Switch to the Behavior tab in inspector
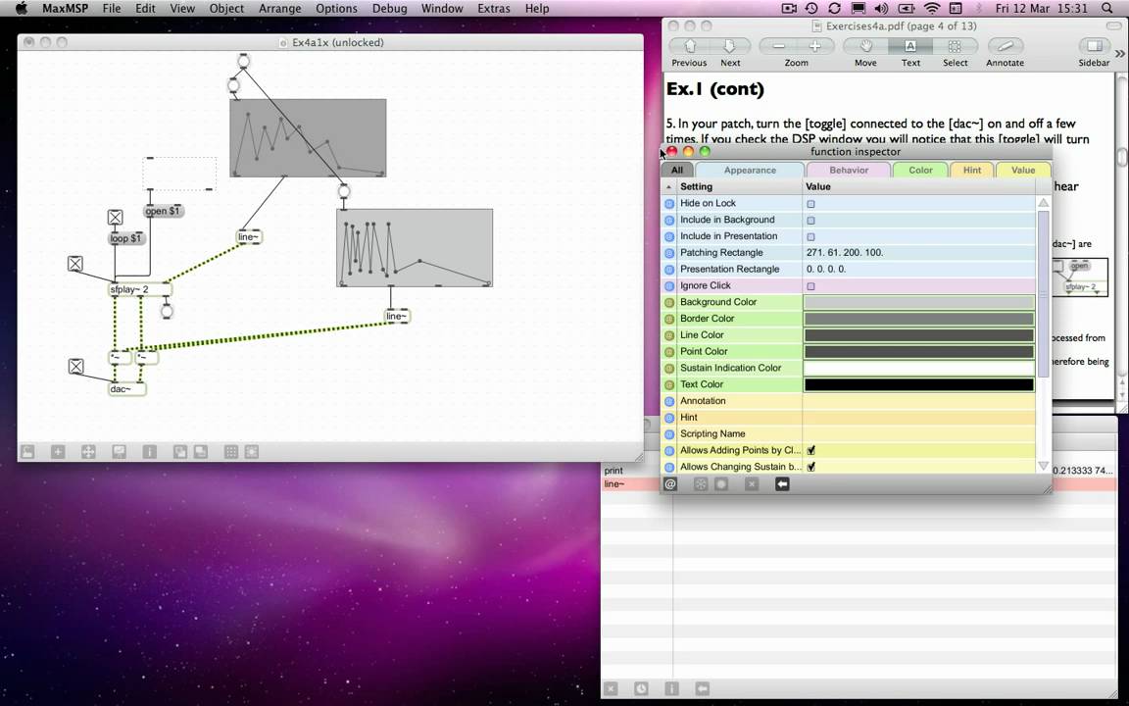The height and width of the screenshot is (706, 1129). [x=848, y=170]
